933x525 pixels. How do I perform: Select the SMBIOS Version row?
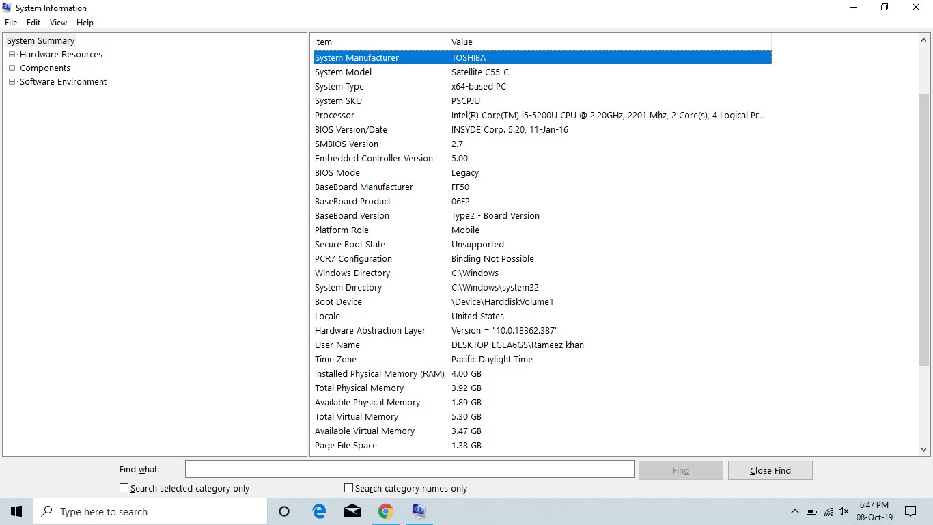(542, 144)
